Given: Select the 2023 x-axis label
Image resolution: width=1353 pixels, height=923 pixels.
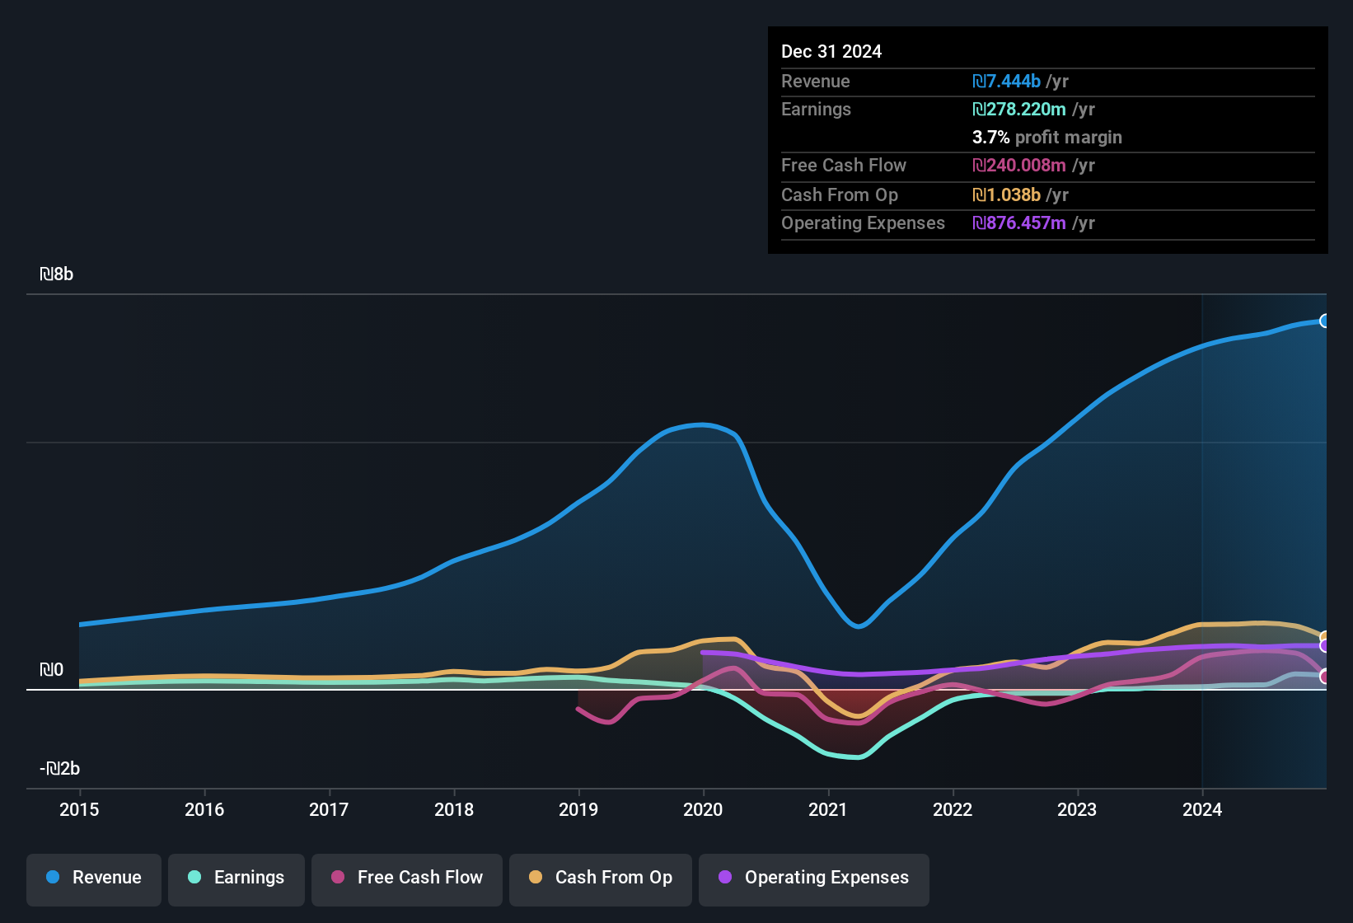Looking at the screenshot, I should click(1077, 809).
